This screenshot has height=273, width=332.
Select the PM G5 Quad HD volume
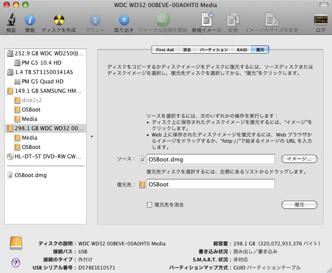click(x=42, y=82)
